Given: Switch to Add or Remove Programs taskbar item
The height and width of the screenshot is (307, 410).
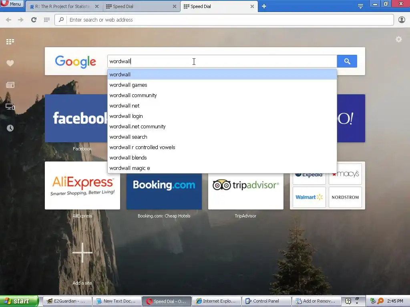Looking at the screenshot, I should pos(317,301).
